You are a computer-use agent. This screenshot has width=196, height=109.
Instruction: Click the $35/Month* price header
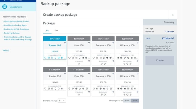coord(127,39)
